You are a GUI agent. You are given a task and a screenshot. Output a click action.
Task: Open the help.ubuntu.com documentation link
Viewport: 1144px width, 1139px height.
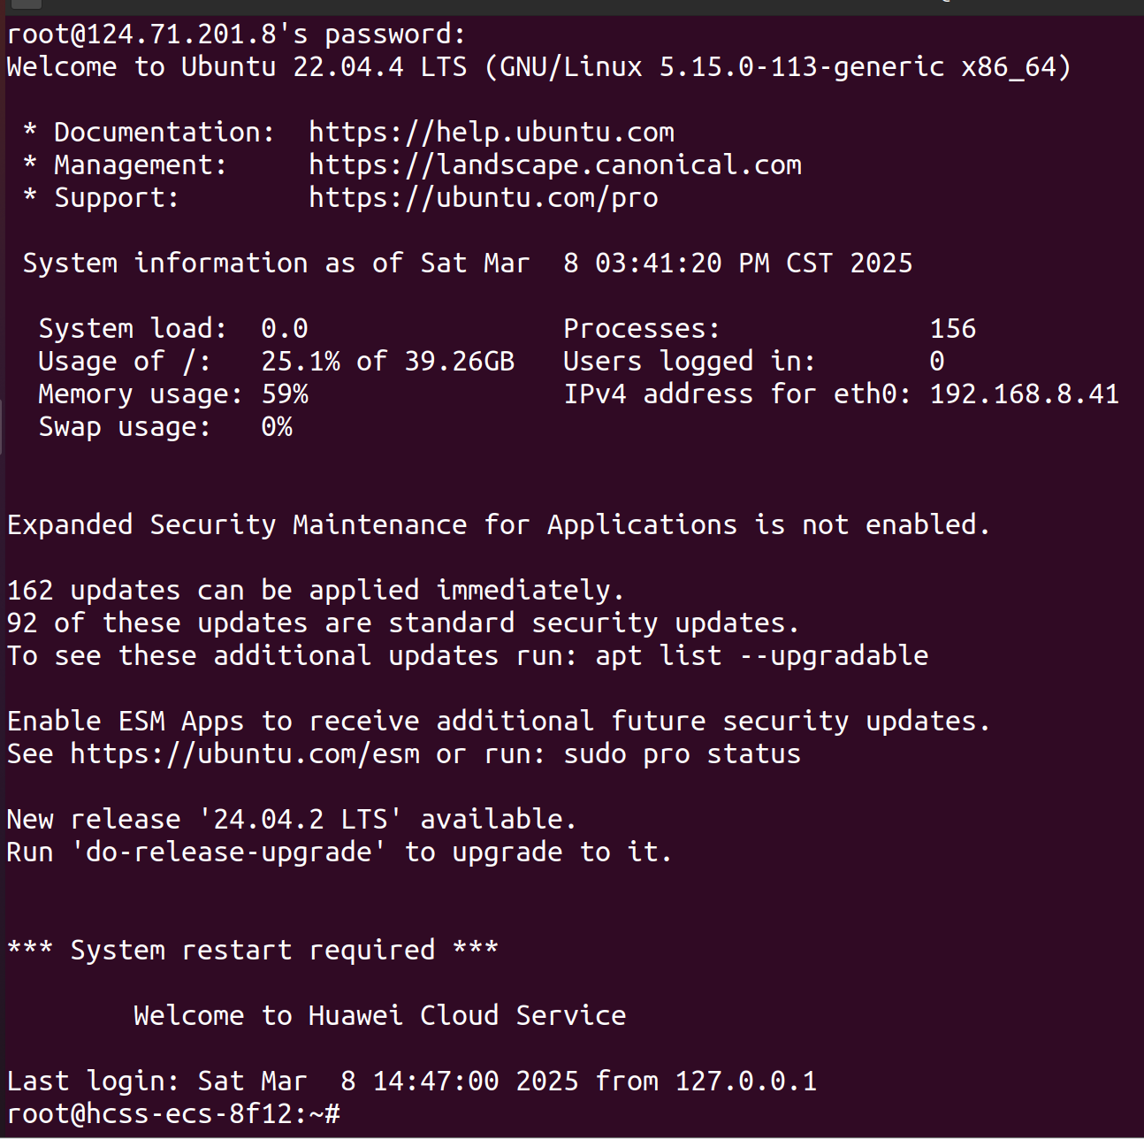click(x=491, y=133)
